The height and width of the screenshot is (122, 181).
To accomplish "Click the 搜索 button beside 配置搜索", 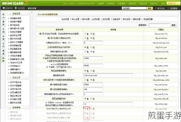I will click(173, 25).
